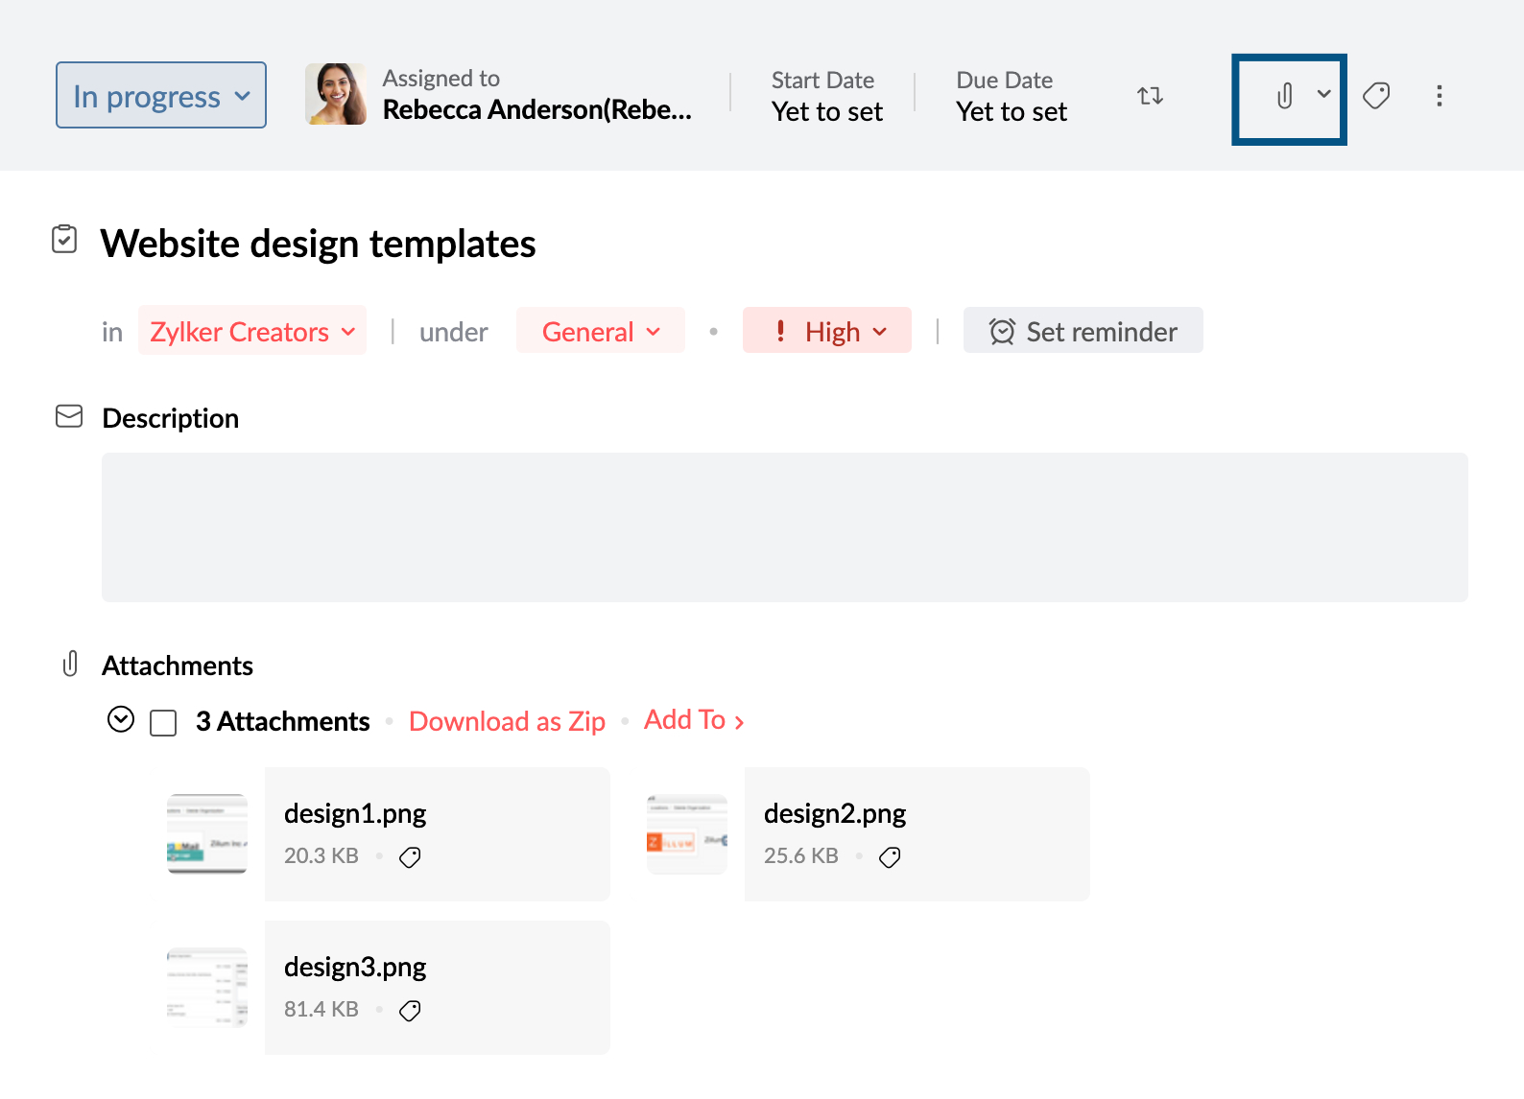Expand the General category dropdown
1524x1099 pixels.
click(x=600, y=332)
